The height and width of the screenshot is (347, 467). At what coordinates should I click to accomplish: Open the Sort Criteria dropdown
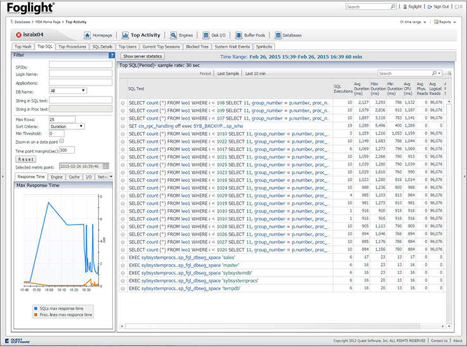(67, 126)
